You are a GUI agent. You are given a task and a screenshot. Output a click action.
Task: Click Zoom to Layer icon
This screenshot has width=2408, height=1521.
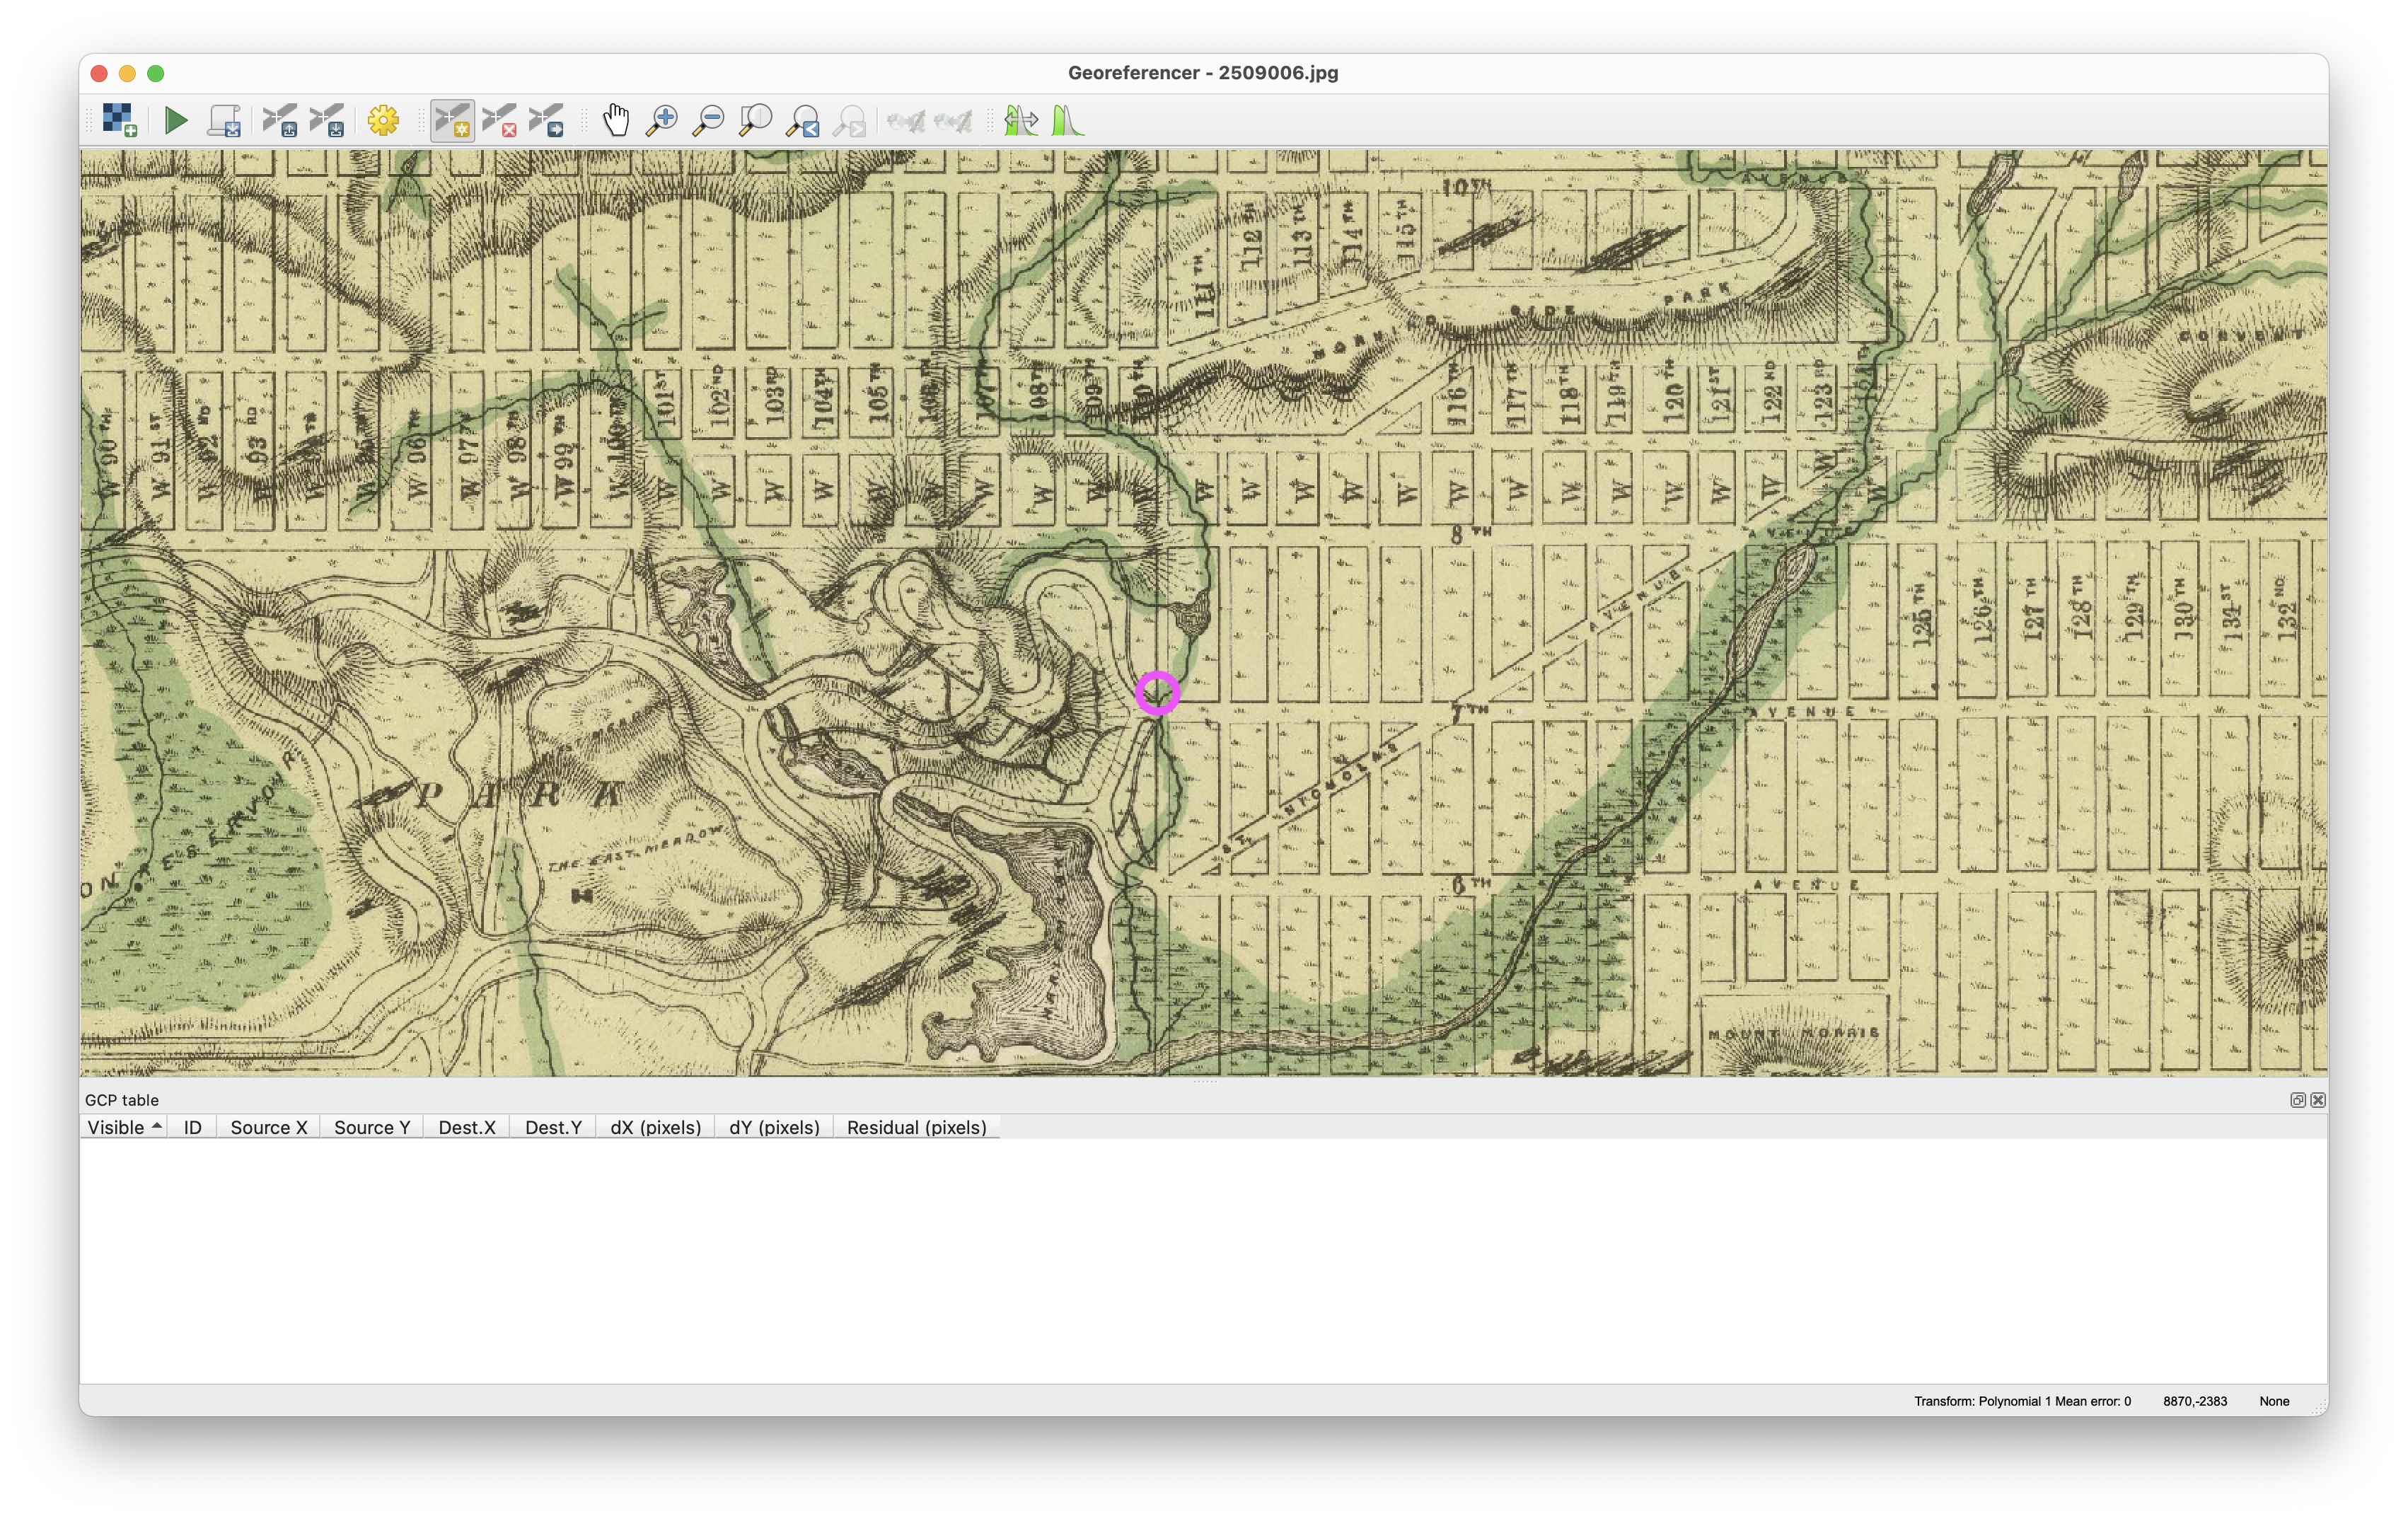coord(755,121)
